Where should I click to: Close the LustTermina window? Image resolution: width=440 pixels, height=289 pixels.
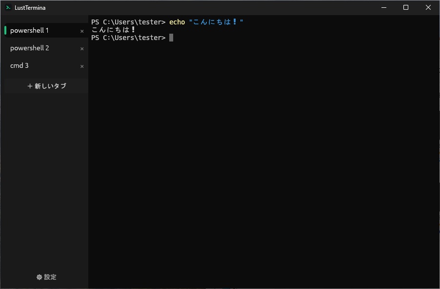[x=428, y=8]
